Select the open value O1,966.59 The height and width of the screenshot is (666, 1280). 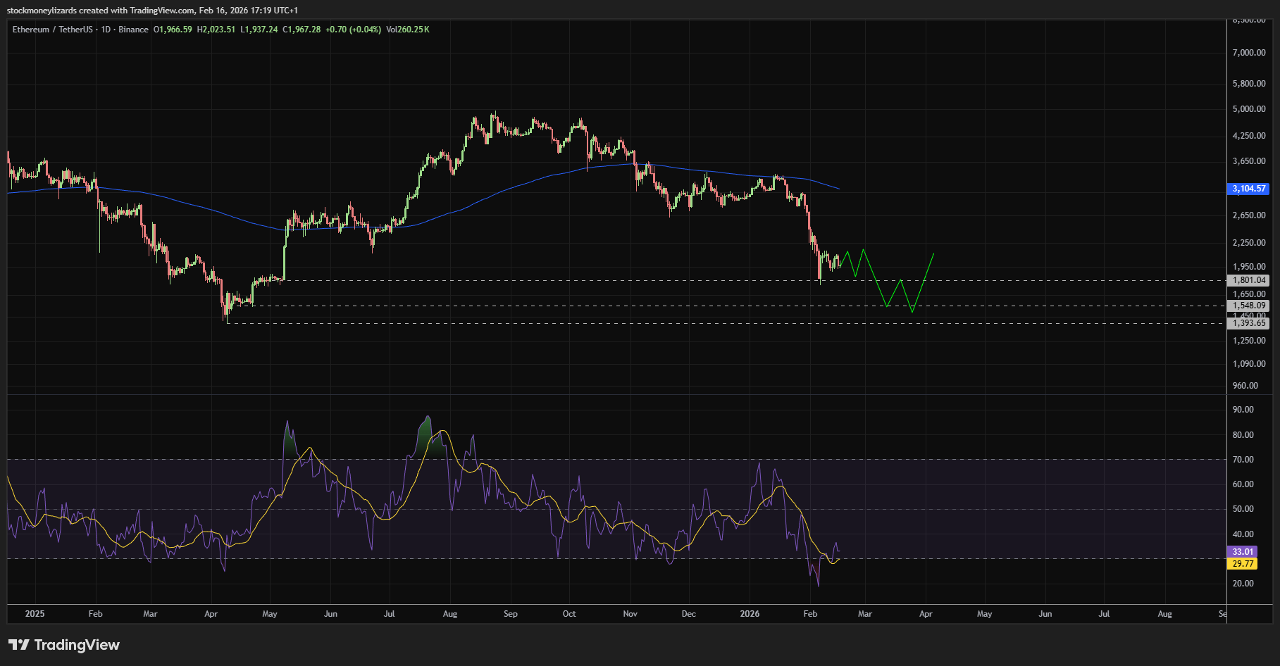pyautogui.click(x=173, y=30)
